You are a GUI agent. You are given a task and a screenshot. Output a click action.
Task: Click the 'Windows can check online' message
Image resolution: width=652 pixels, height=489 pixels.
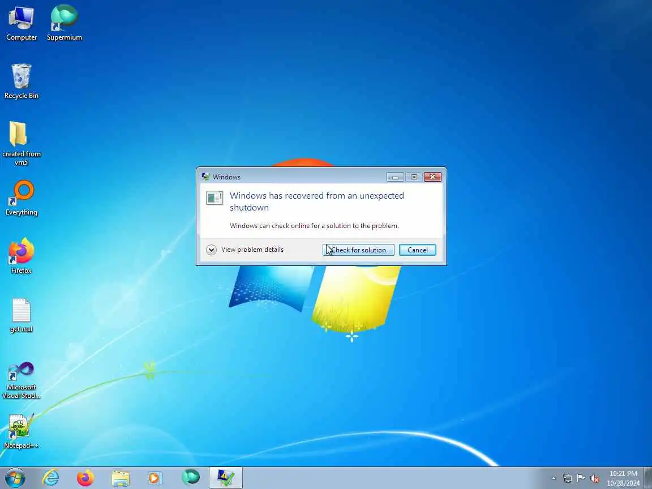314,226
